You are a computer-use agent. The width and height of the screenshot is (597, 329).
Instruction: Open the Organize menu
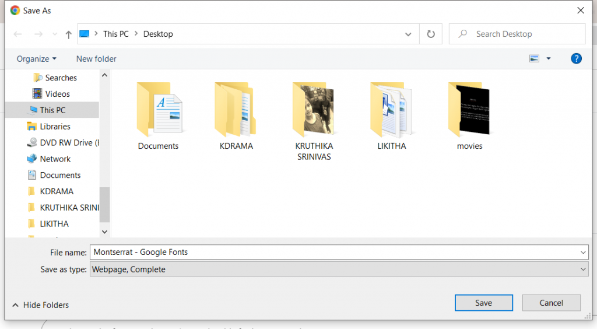click(36, 59)
